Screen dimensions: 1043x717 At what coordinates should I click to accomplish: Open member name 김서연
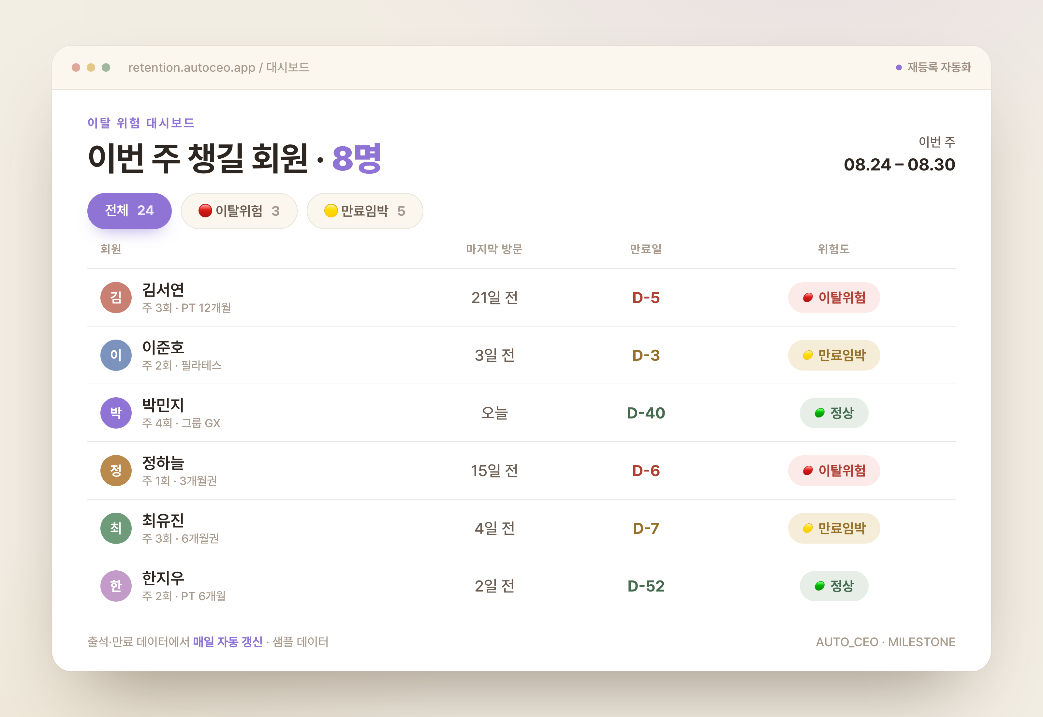(x=163, y=290)
